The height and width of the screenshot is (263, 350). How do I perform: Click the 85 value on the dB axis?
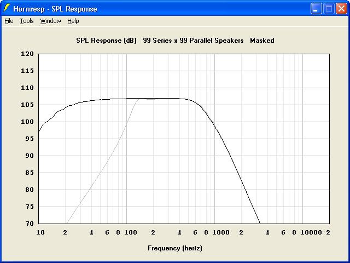coord(28,173)
